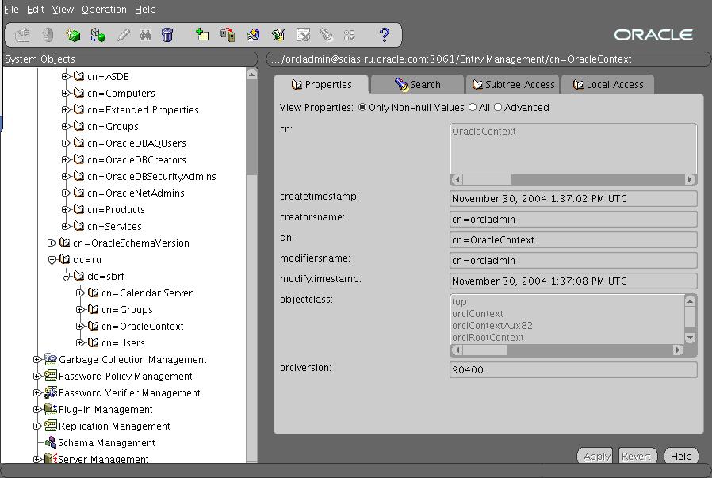The width and height of the screenshot is (712, 478).
Task: Select the Advanced view properties radio button
Action: pyautogui.click(x=498, y=108)
